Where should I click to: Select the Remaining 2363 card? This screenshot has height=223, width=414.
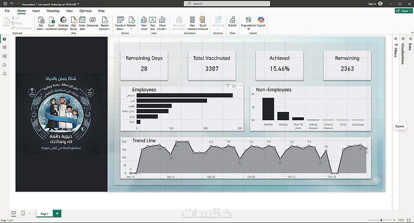pyautogui.click(x=347, y=65)
